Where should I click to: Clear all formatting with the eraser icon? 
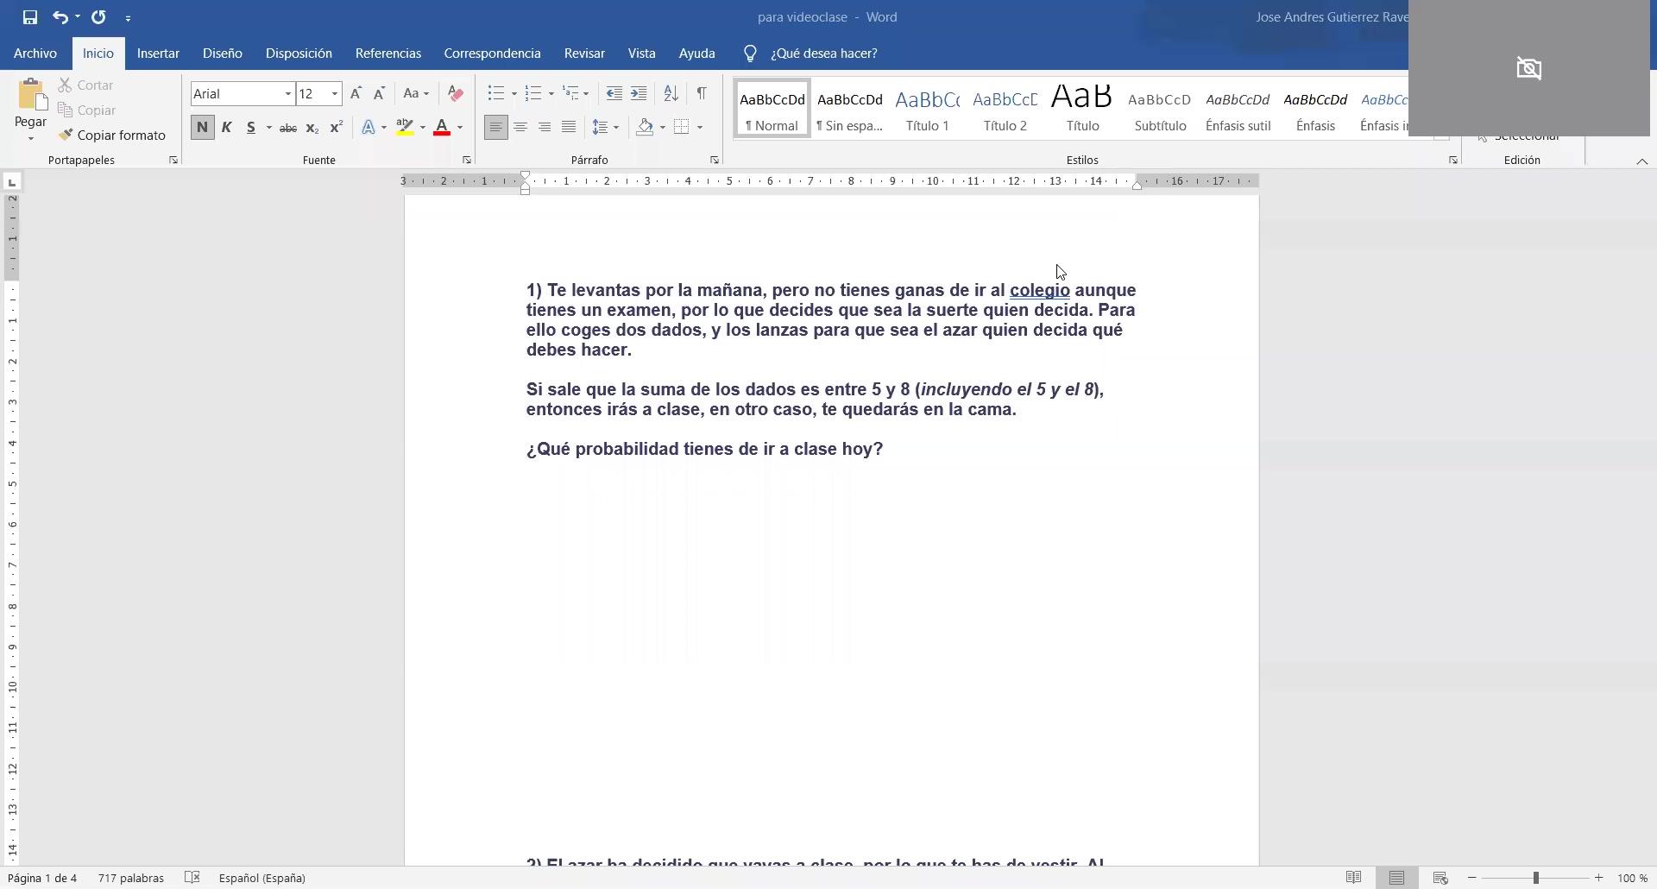point(456,93)
